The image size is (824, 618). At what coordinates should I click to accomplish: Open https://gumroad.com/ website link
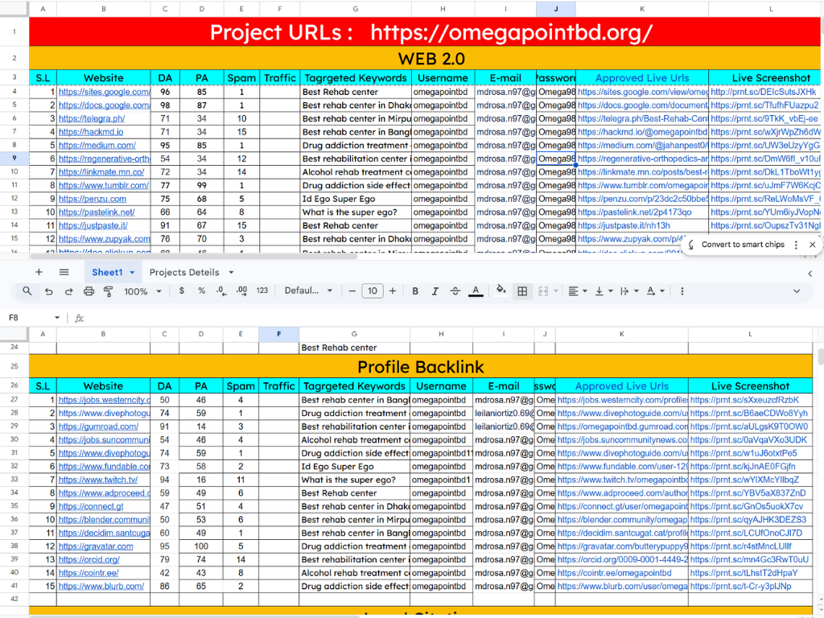(98, 426)
